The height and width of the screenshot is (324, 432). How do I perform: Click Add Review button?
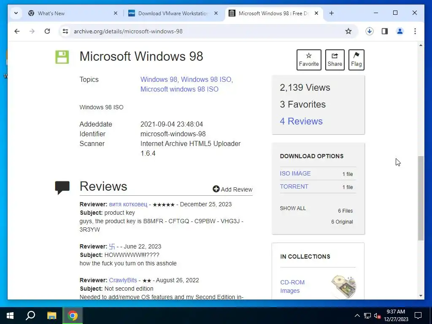(232, 189)
